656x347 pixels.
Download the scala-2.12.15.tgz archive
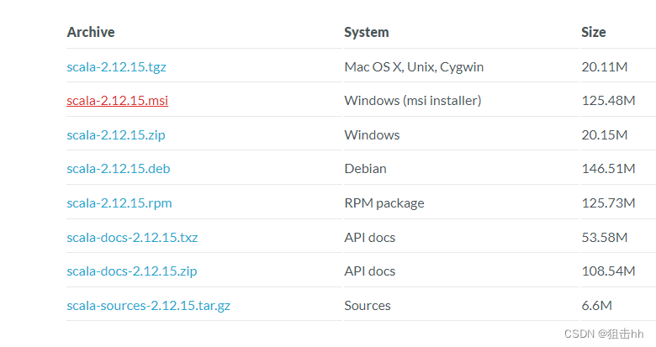point(116,67)
